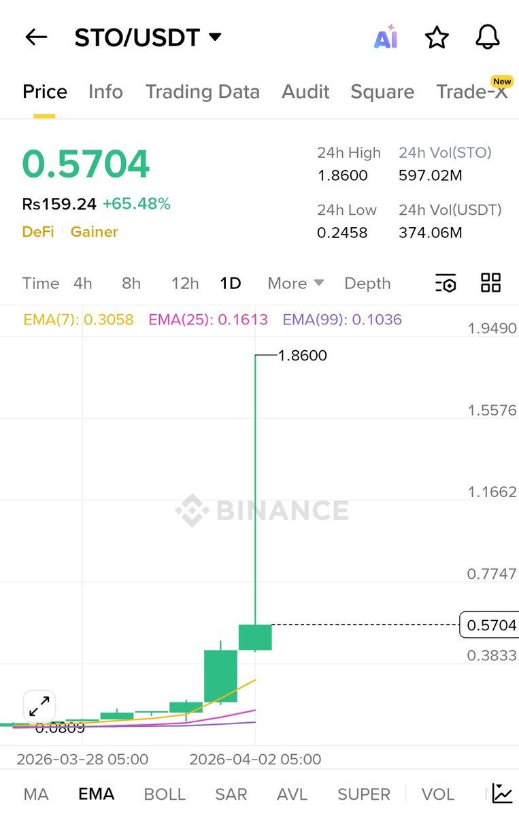519x816 pixels.
Task: Tap the 24h High value 1.8600
Action: tap(342, 175)
